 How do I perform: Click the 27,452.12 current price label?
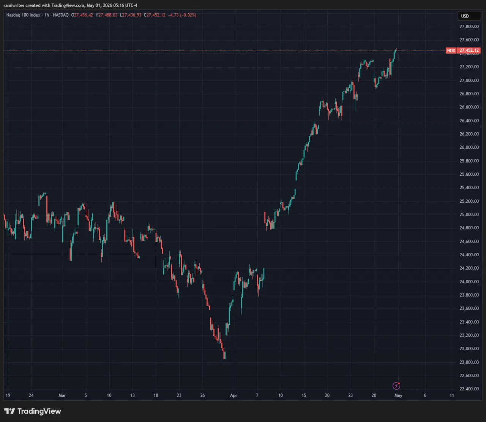[x=469, y=51]
